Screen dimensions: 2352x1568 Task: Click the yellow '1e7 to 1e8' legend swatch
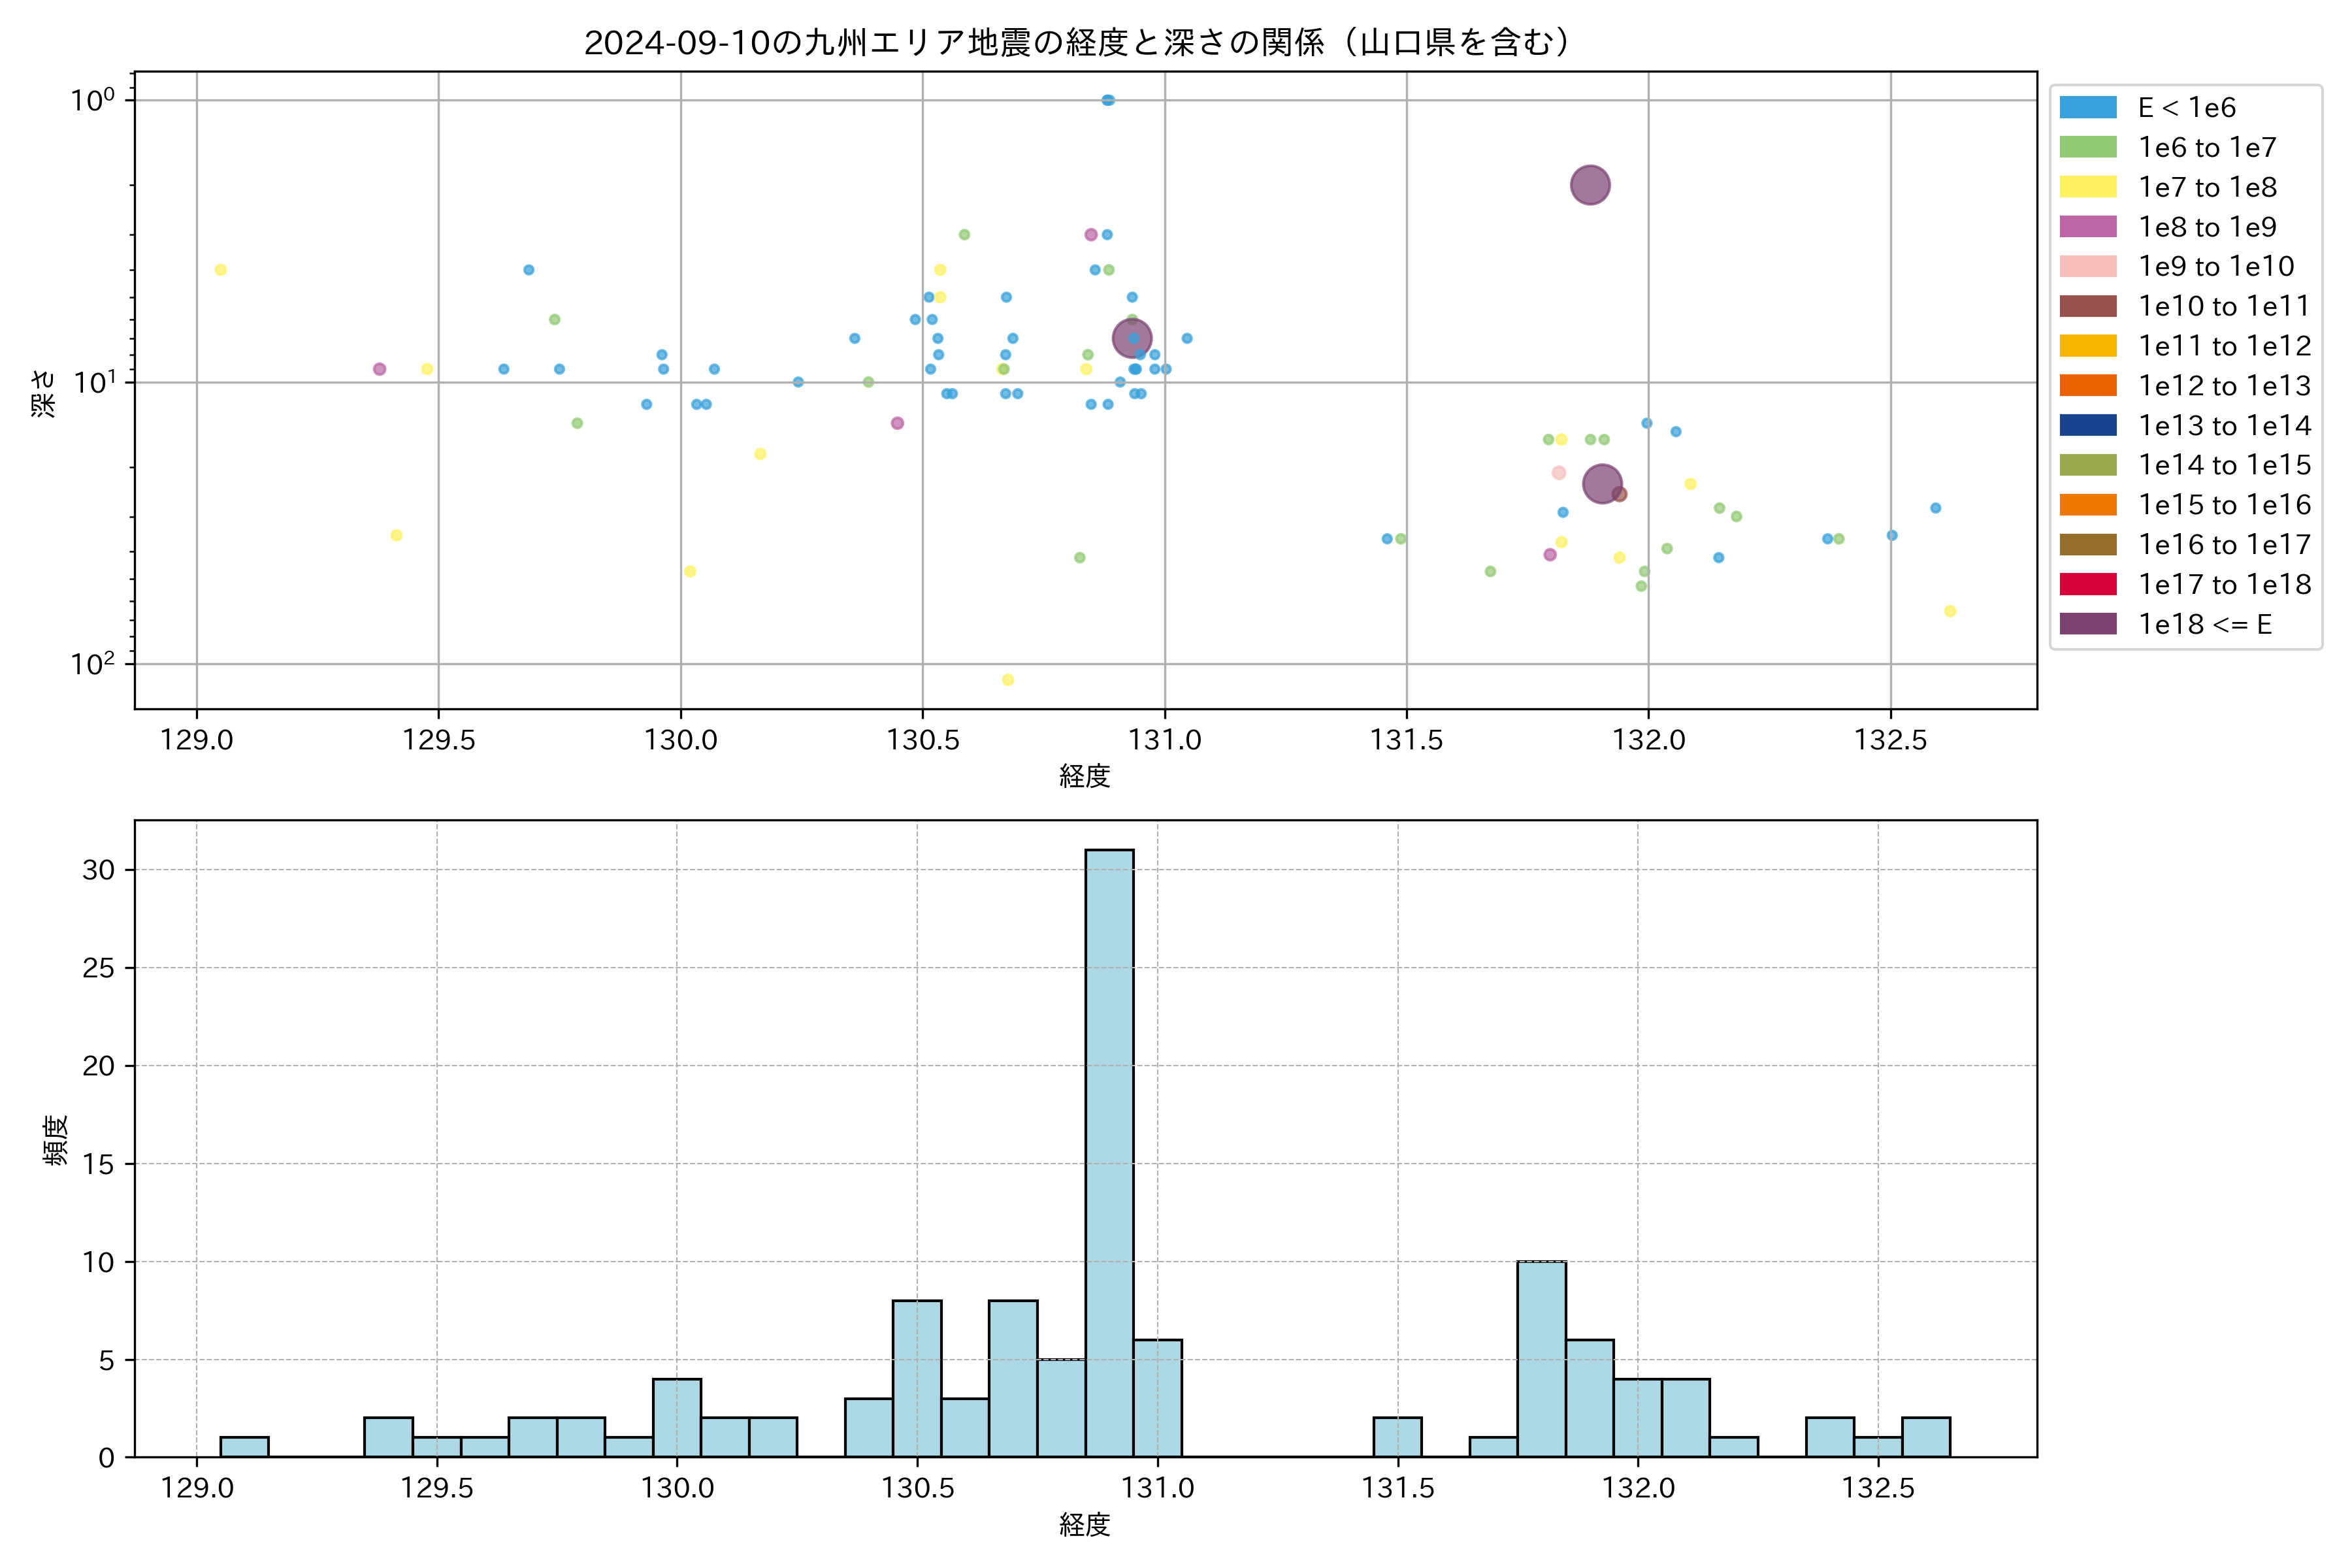point(2087,187)
